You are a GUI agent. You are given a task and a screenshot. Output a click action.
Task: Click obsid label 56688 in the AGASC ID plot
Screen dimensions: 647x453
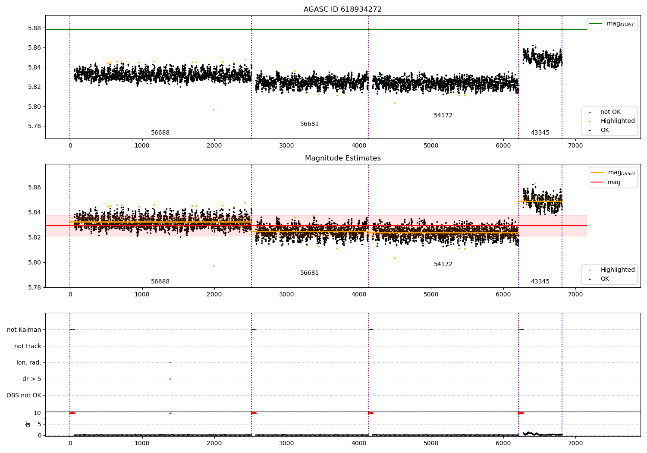pos(160,133)
